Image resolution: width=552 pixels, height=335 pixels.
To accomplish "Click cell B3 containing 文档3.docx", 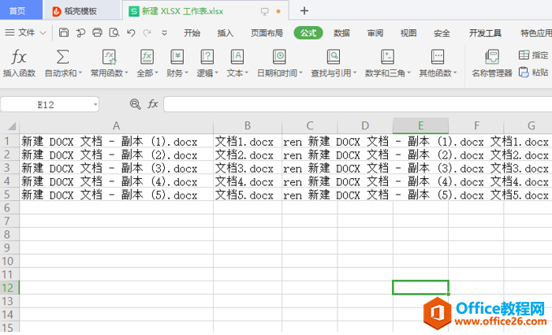I will click(x=248, y=168).
